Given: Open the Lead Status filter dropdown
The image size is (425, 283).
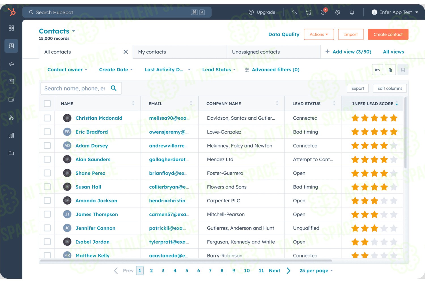Looking at the screenshot, I should 219,70.
